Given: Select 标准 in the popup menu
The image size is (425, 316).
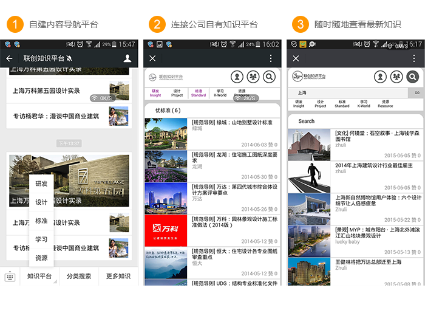Looking at the screenshot, I should click(x=41, y=221).
